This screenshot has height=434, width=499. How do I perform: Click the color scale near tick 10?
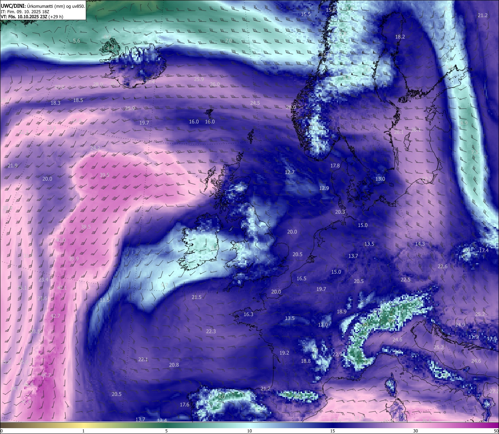[249, 425]
